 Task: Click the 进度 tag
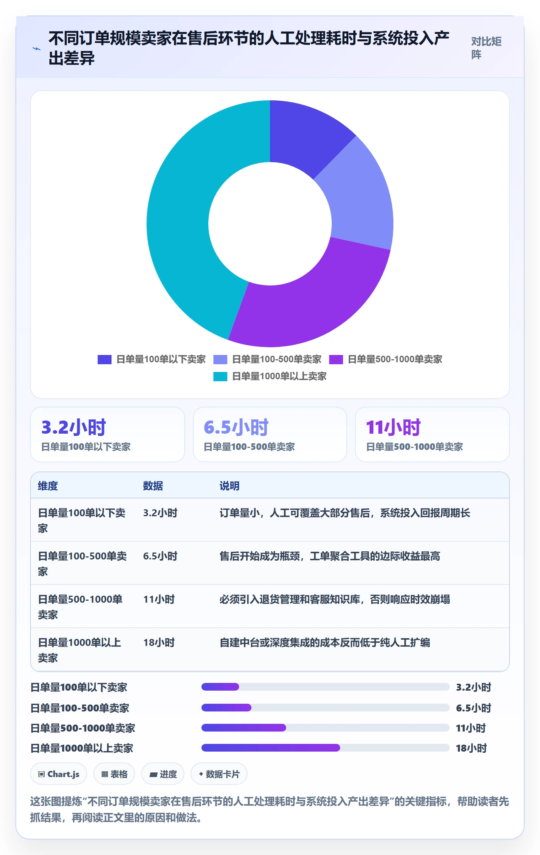click(163, 774)
